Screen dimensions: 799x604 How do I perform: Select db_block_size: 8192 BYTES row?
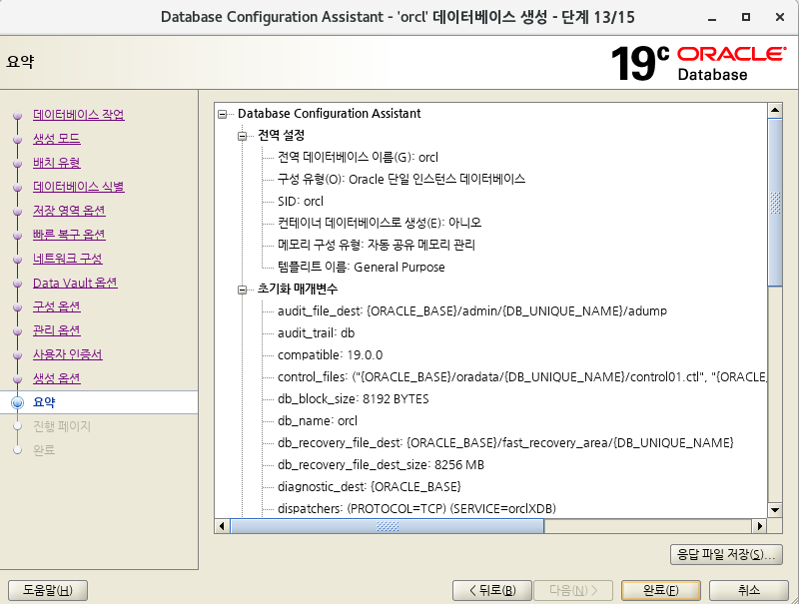point(354,399)
